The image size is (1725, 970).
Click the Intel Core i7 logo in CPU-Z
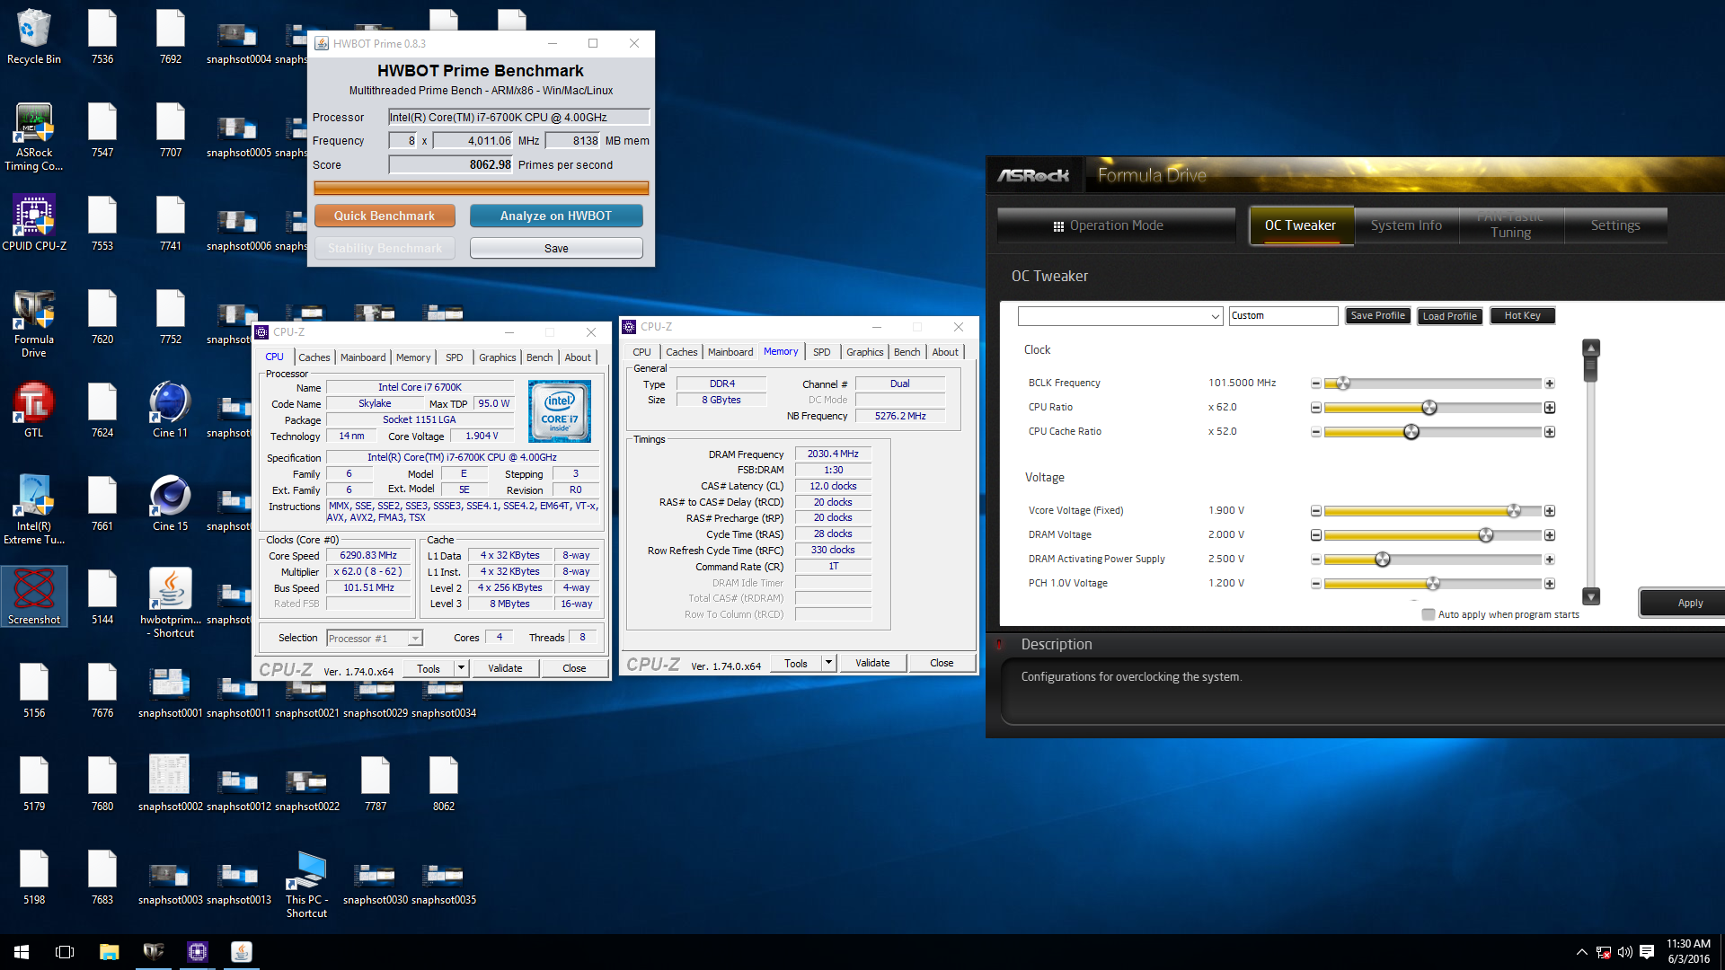click(560, 411)
